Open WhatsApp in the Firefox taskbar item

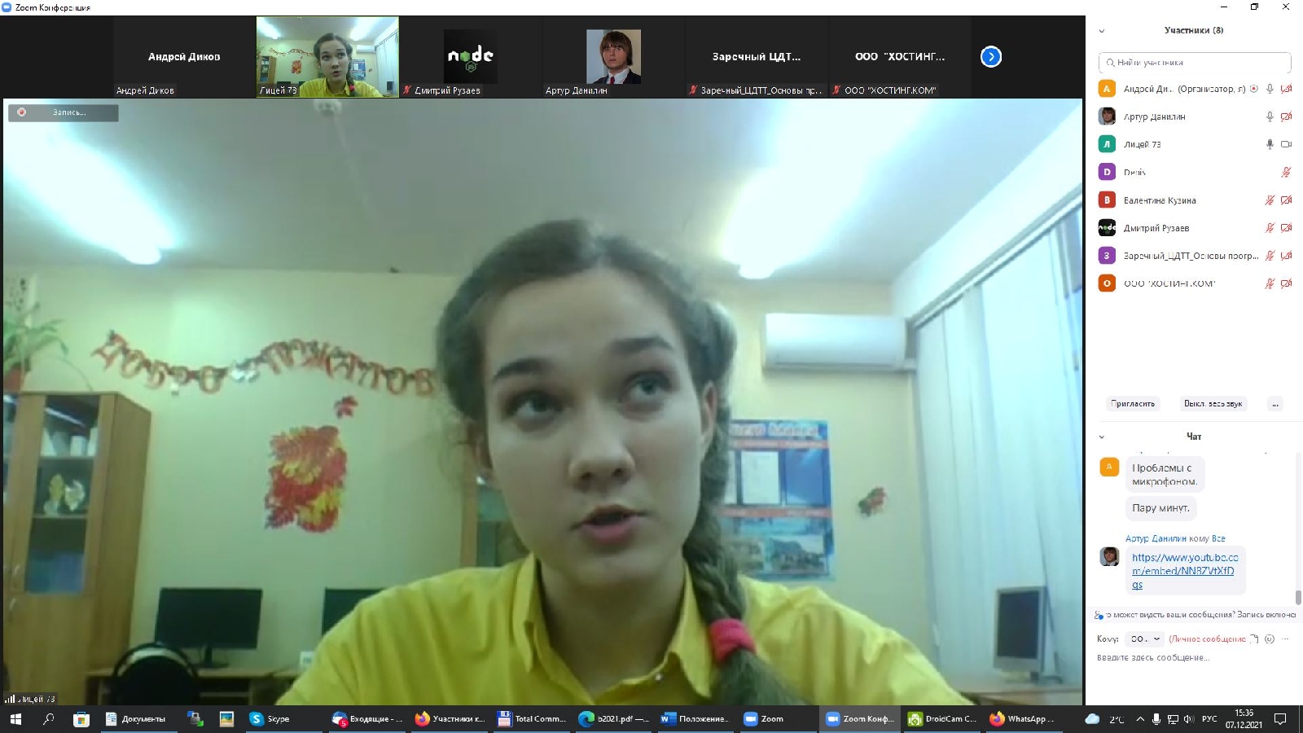[x=1022, y=718]
